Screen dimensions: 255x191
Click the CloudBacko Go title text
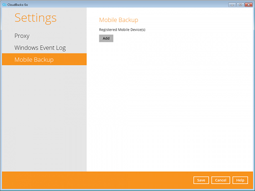coord(18,5)
